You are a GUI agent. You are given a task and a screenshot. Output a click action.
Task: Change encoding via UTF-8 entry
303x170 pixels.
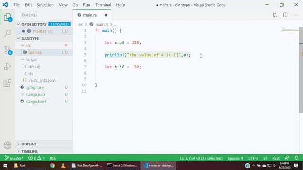(253, 158)
